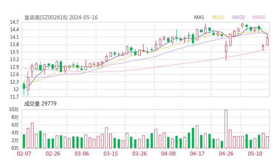Click the 2万 volume axis label
The width and height of the screenshot is (273, 162).
click(15, 140)
